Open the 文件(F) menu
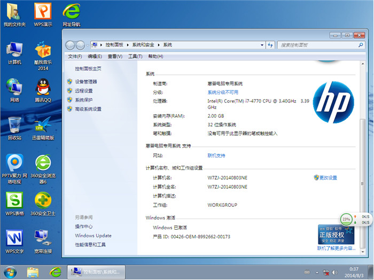Image resolution: width=374 pixels, height=280 pixels. 75,57
